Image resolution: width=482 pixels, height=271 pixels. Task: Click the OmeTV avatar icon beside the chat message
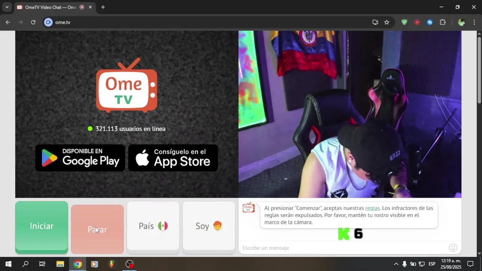coord(249,207)
